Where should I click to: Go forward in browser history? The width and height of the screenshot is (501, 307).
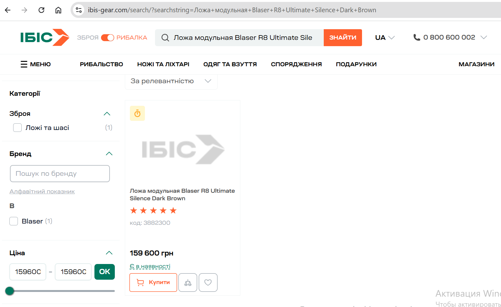coord(24,10)
